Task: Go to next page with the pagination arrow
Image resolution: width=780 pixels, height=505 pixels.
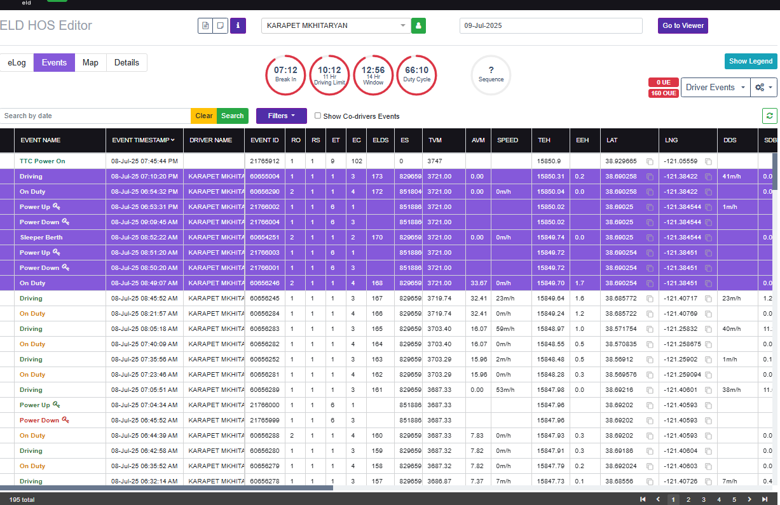Action: click(749, 500)
